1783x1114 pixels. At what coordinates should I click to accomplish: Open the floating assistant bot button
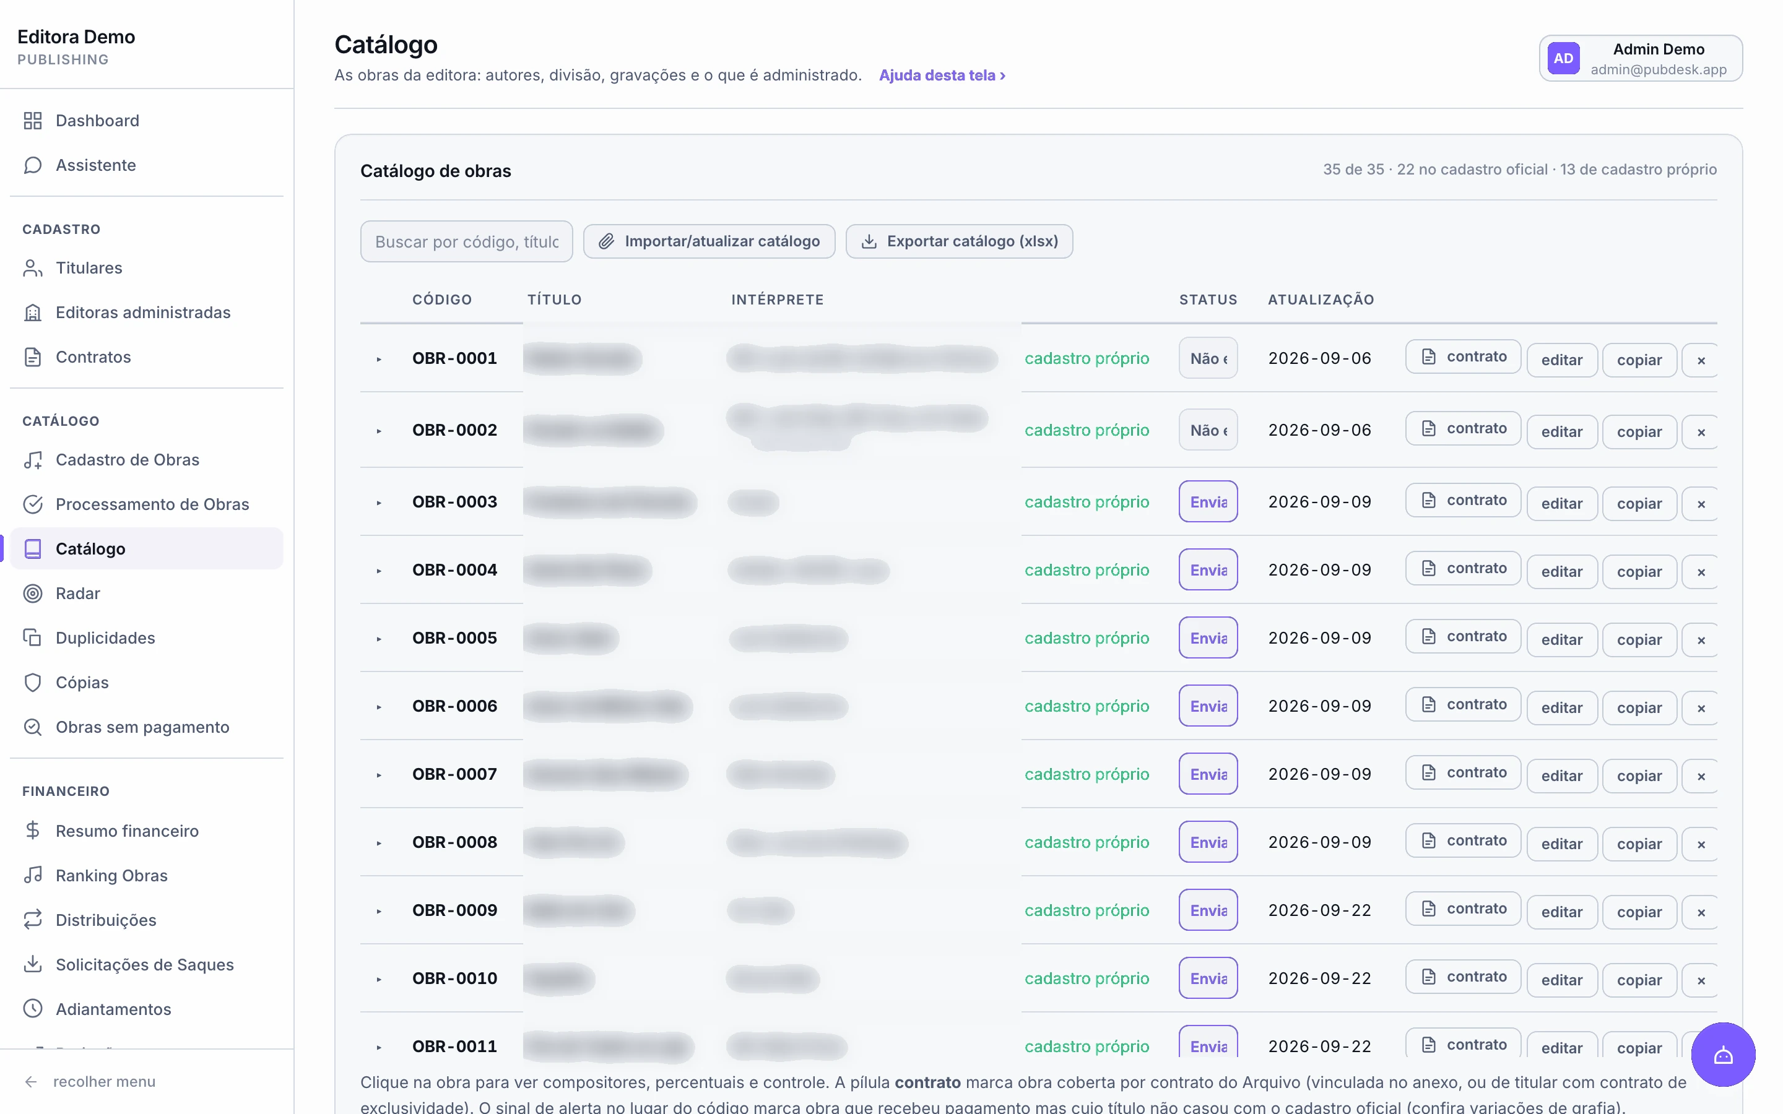1722,1055
